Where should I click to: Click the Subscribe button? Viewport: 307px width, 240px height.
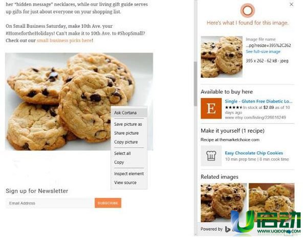tap(108, 203)
